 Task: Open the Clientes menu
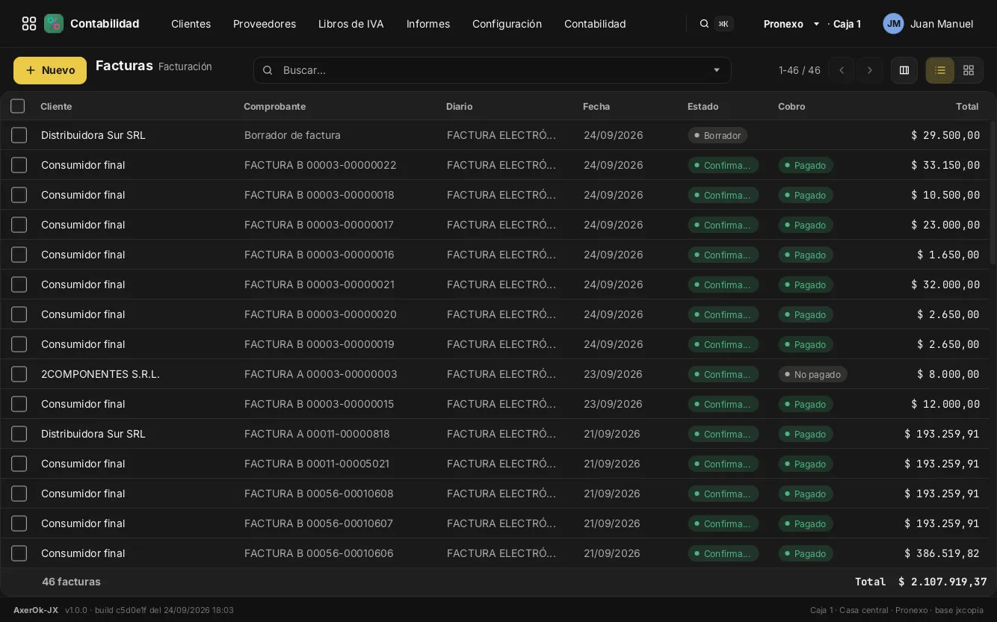point(191,24)
